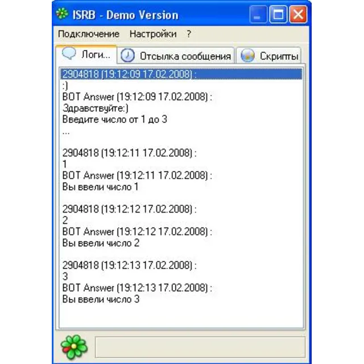Switch to the Скрипты tab
The width and height of the screenshot is (364, 364).
(268, 56)
